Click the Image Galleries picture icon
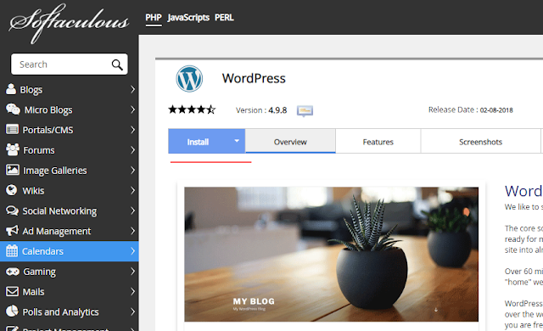Image resolution: width=543 pixels, height=331 pixels. click(x=13, y=170)
